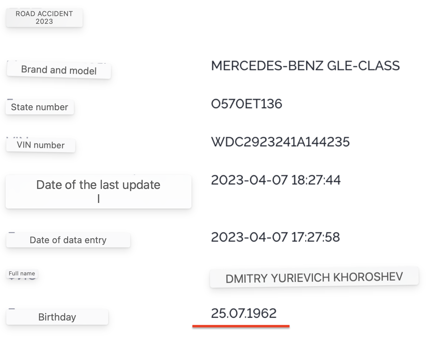
Task: Click the small Full name label
Action: pos(22,274)
